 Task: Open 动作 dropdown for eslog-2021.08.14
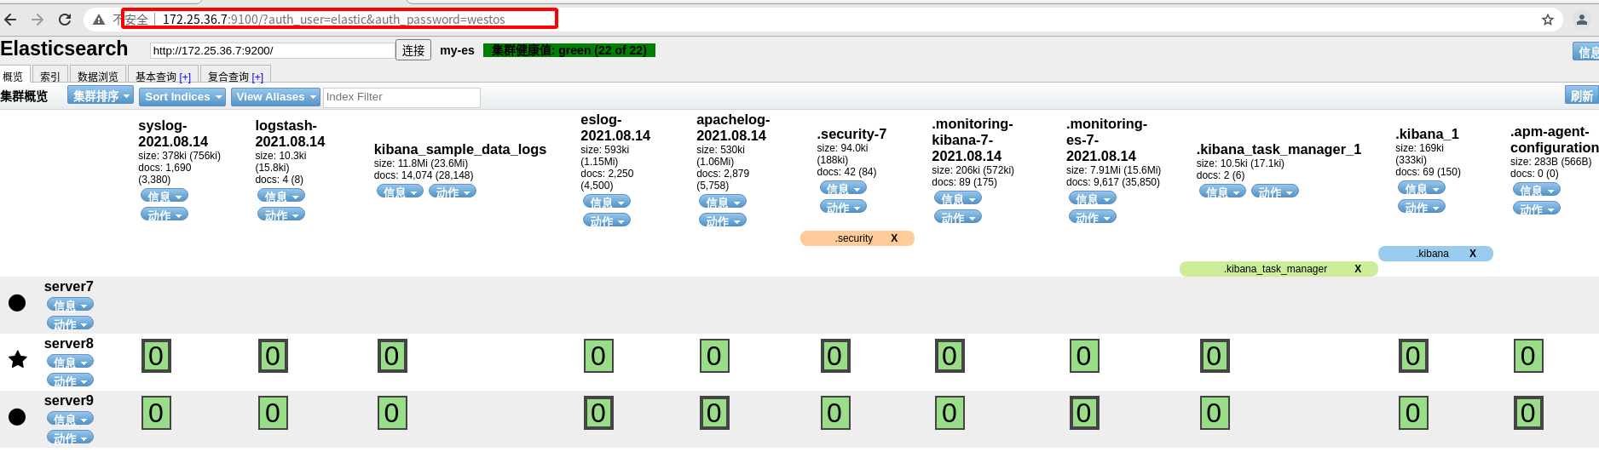click(x=607, y=220)
